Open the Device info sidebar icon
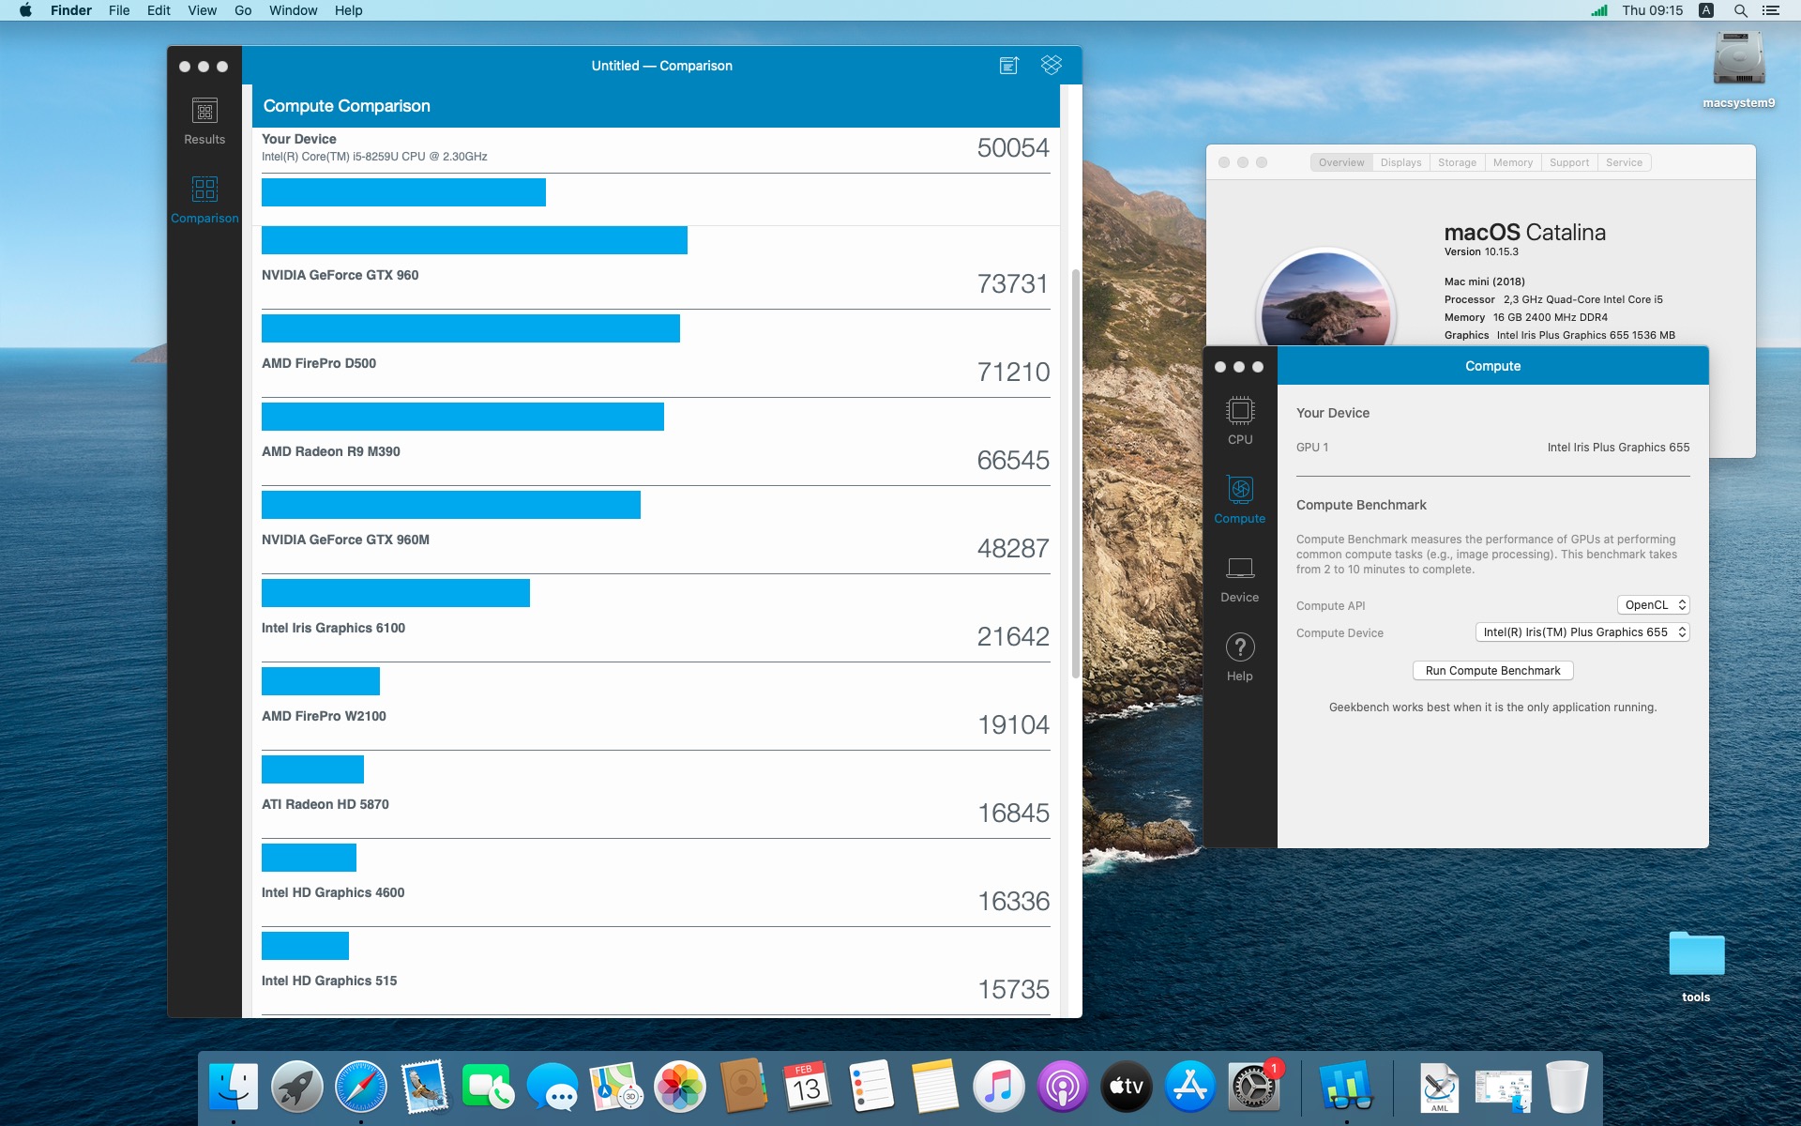 pyautogui.click(x=1240, y=579)
